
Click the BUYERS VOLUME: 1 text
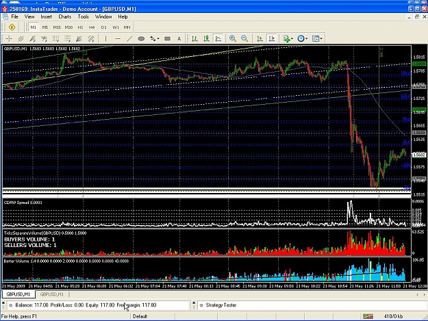pos(29,239)
